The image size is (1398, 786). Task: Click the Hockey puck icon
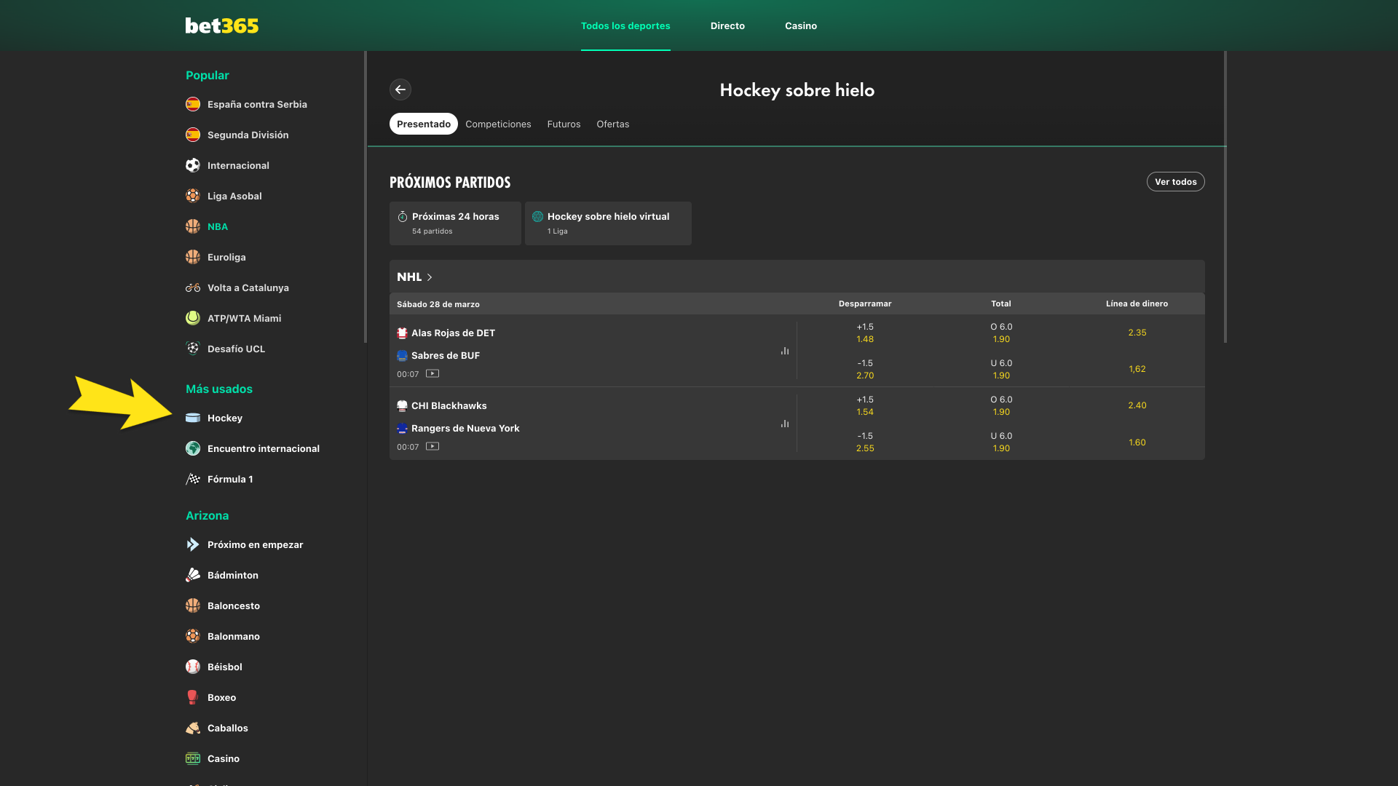[193, 418]
